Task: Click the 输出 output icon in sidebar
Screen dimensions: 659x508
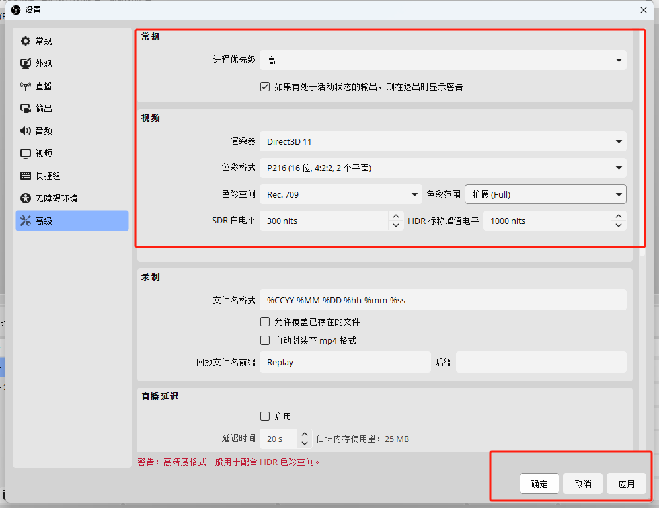Action: tap(26, 108)
